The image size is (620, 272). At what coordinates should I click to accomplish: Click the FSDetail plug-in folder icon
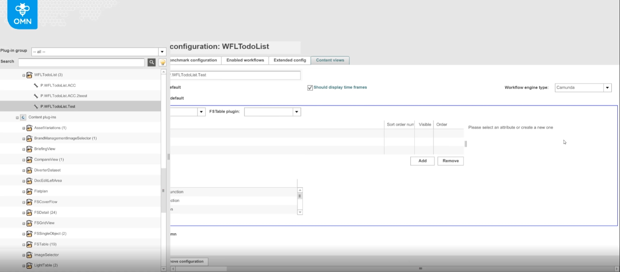pyautogui.click(x=30, y=213)
